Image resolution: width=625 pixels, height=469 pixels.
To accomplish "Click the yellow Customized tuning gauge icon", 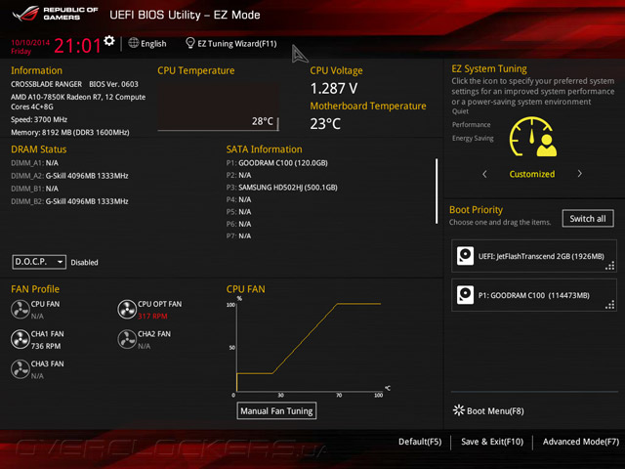I will 533,137.
